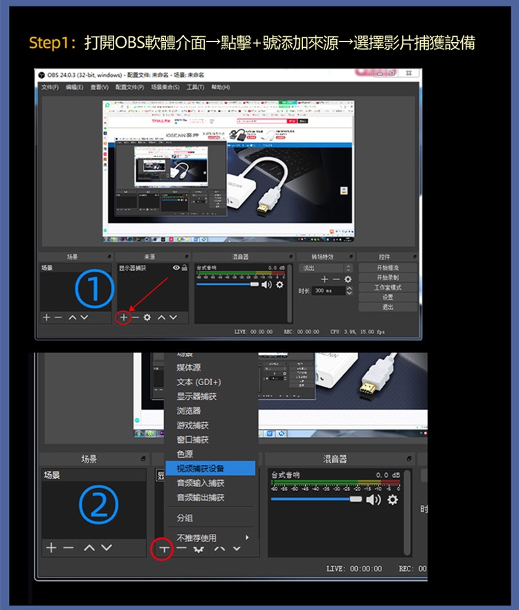Viewport: 519px width, 610px height.
Task: Move scene up arrow in lower scenes panel
Action: tap(89, 548)
